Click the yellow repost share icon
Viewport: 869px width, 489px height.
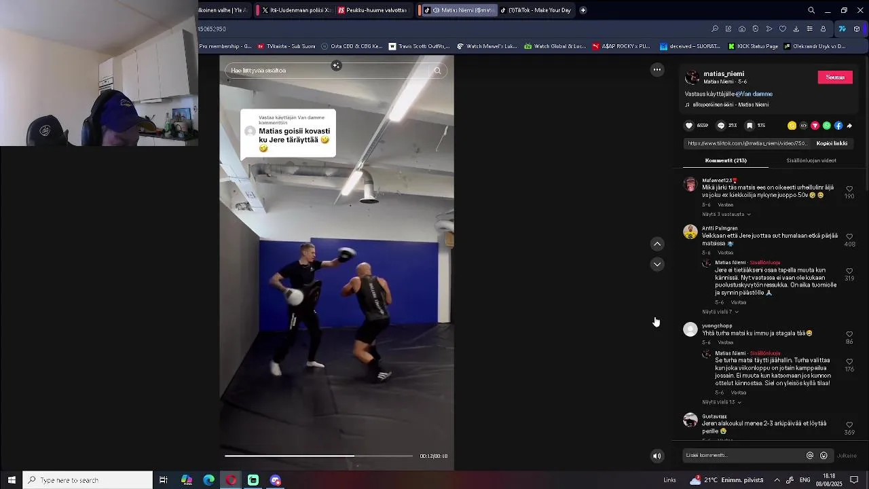coord(792,126)
